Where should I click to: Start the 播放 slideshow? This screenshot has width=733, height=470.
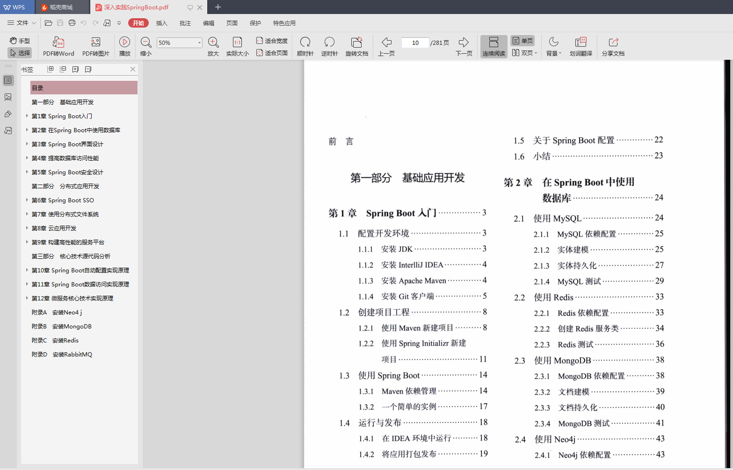click(125, 47)
